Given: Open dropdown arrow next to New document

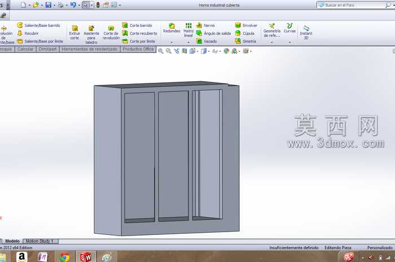Looking at the screenshot, I should point(29,5).
